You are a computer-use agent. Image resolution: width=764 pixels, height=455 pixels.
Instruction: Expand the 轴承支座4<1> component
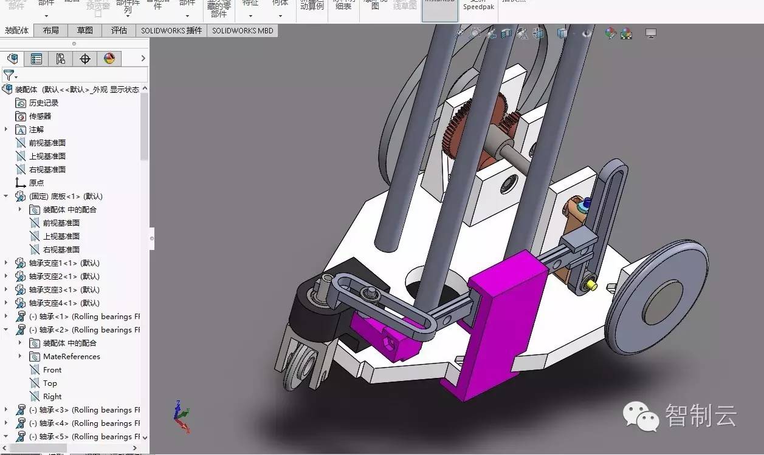pyautogui.click(x=6, y=303)
